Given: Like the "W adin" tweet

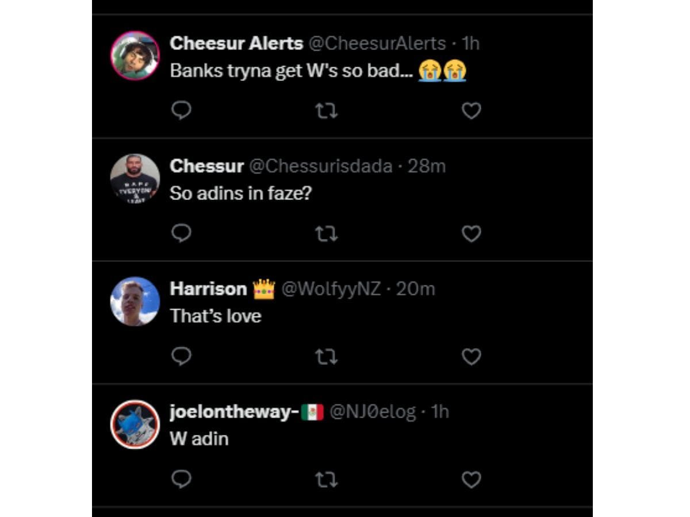Looking at the screenshot, I should tap(471, 479).
